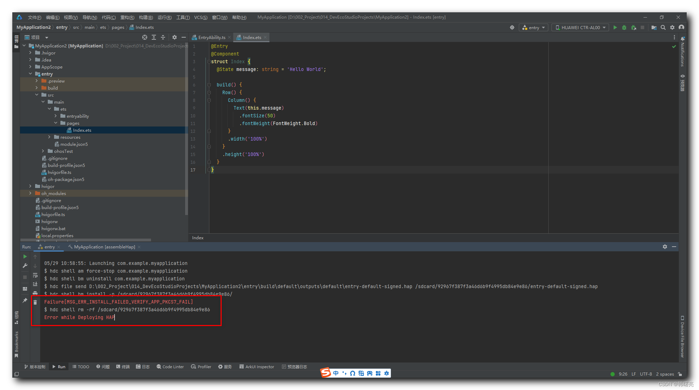Open the 构建(B) menu
This screenshot has width=699, height=390.
[x=146, y=17]
